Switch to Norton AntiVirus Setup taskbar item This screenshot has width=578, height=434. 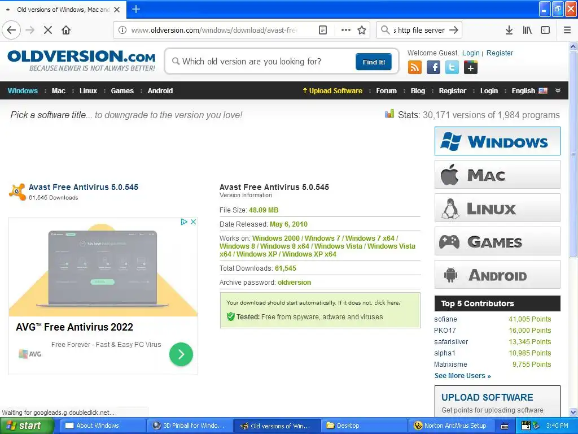point(450,426)
